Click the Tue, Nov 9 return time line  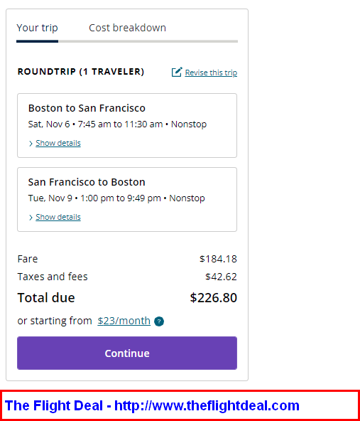click(116, 198)
